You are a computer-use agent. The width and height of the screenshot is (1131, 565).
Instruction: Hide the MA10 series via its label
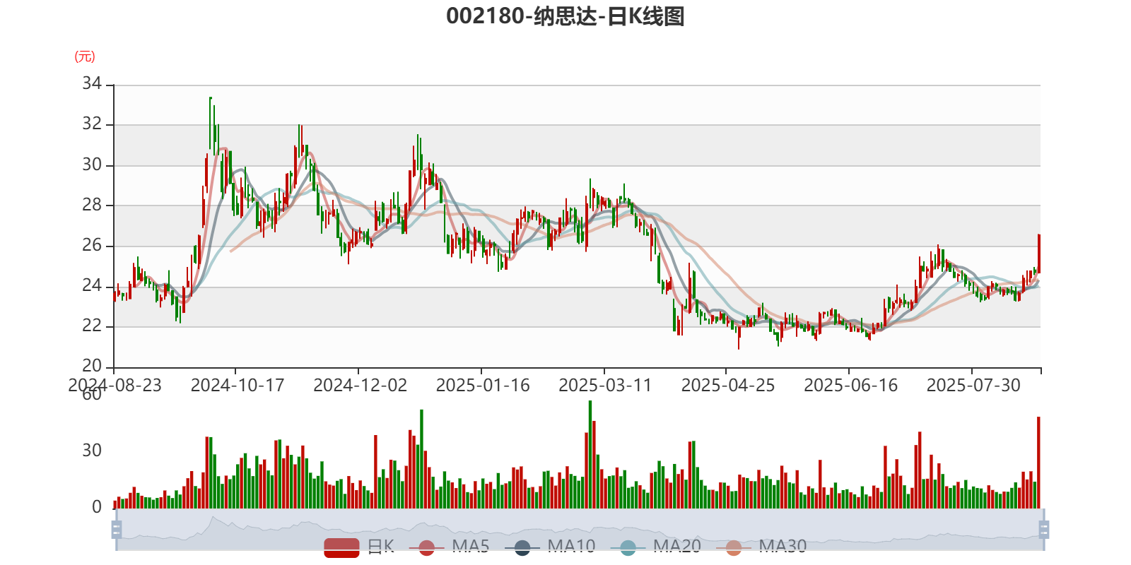tap(571, 546)
